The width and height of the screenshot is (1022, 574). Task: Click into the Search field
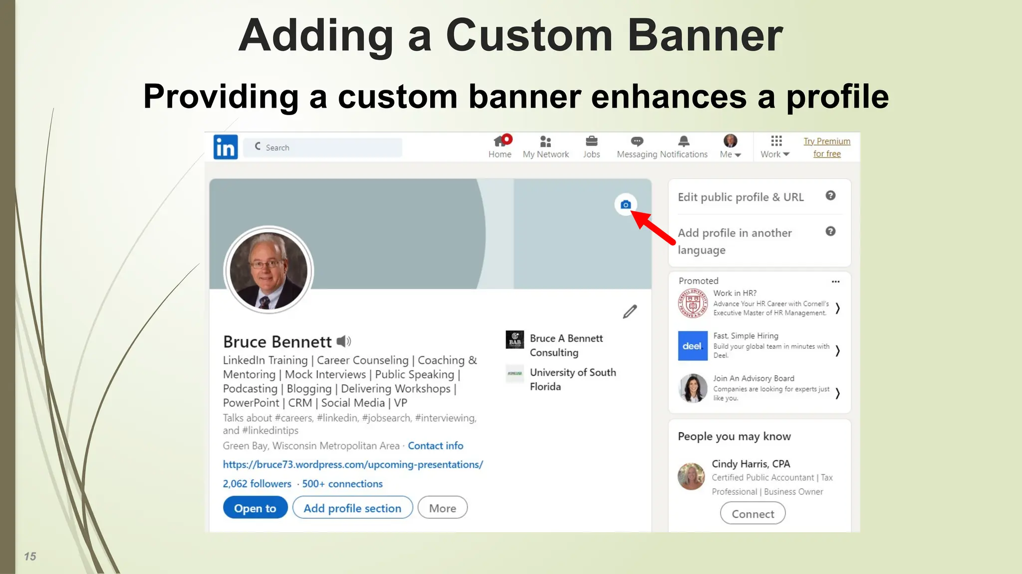[323, 147]
